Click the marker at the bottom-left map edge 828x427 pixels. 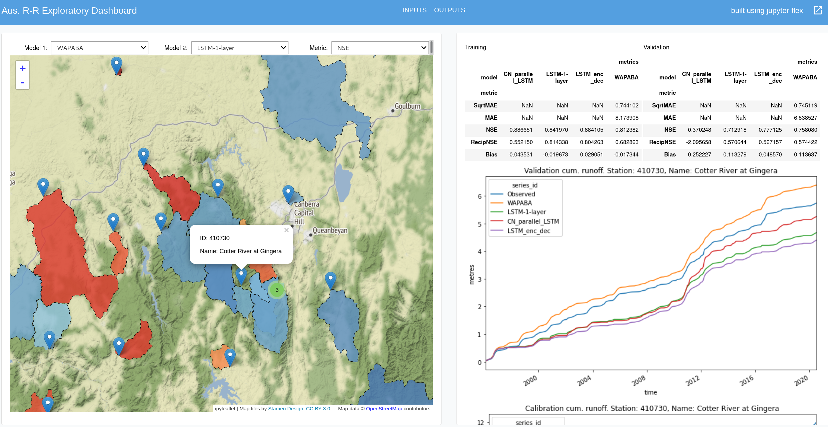point(48,404)
